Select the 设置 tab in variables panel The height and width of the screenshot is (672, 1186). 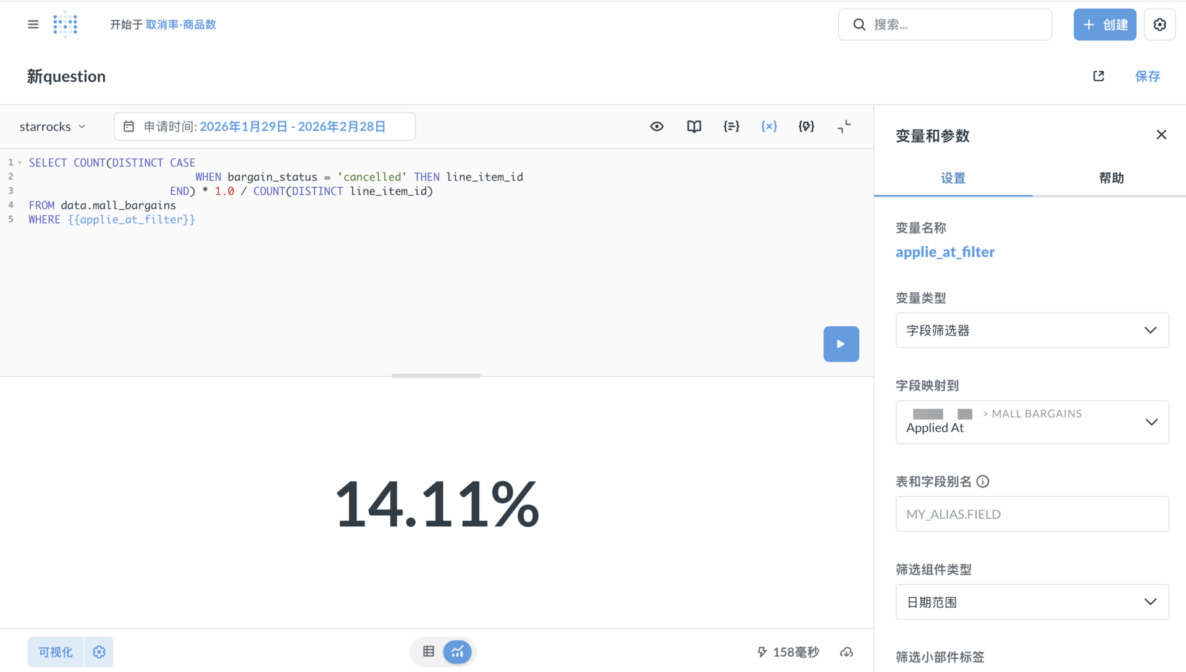pos(953,178)
